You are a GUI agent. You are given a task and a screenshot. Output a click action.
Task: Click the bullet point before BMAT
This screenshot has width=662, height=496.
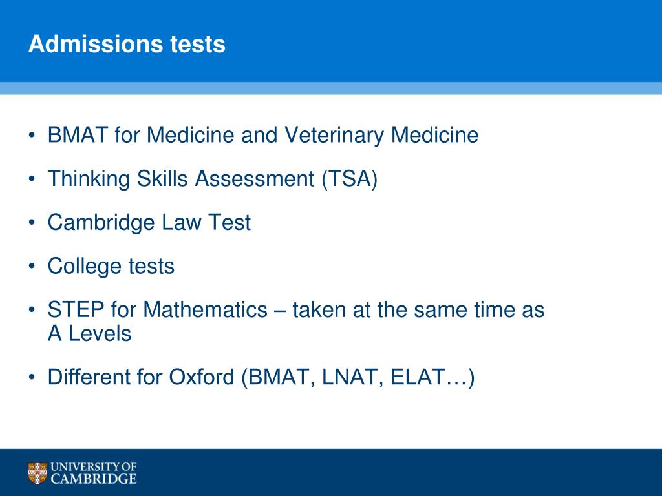click(32, 136)
